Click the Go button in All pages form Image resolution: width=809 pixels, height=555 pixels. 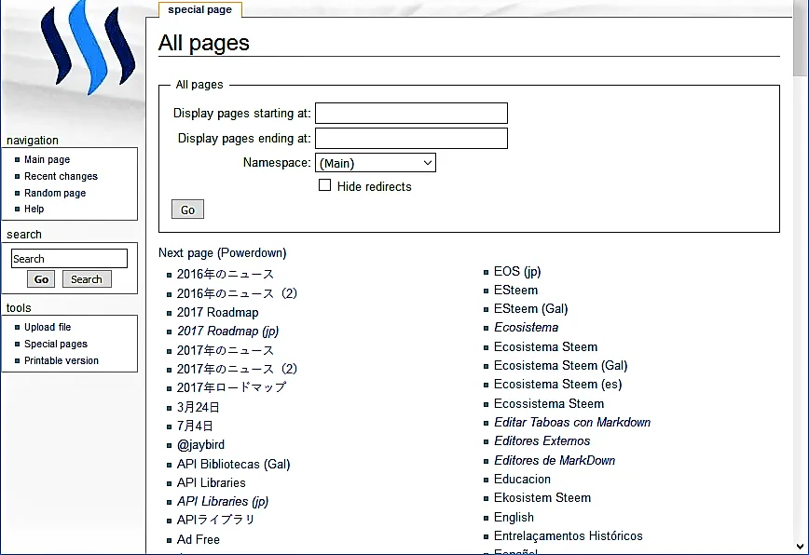187,210
